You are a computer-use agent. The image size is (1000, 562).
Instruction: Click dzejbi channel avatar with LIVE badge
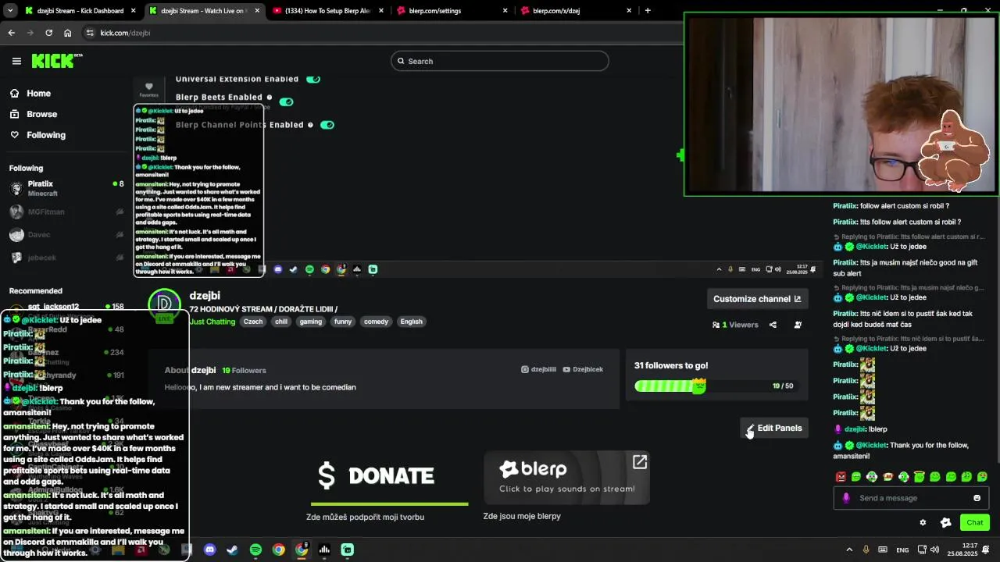164,305
